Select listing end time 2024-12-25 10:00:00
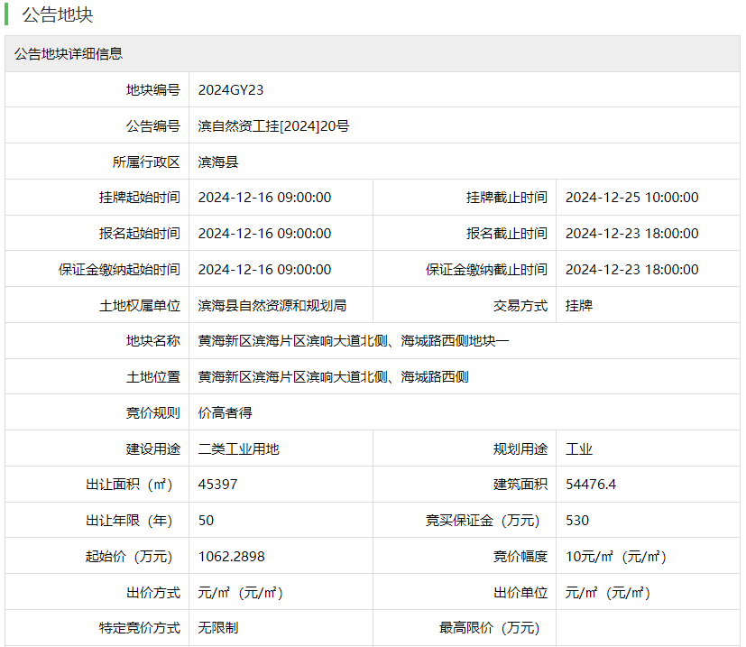This screenshot has height=647, width=746. tap(631, 197)
